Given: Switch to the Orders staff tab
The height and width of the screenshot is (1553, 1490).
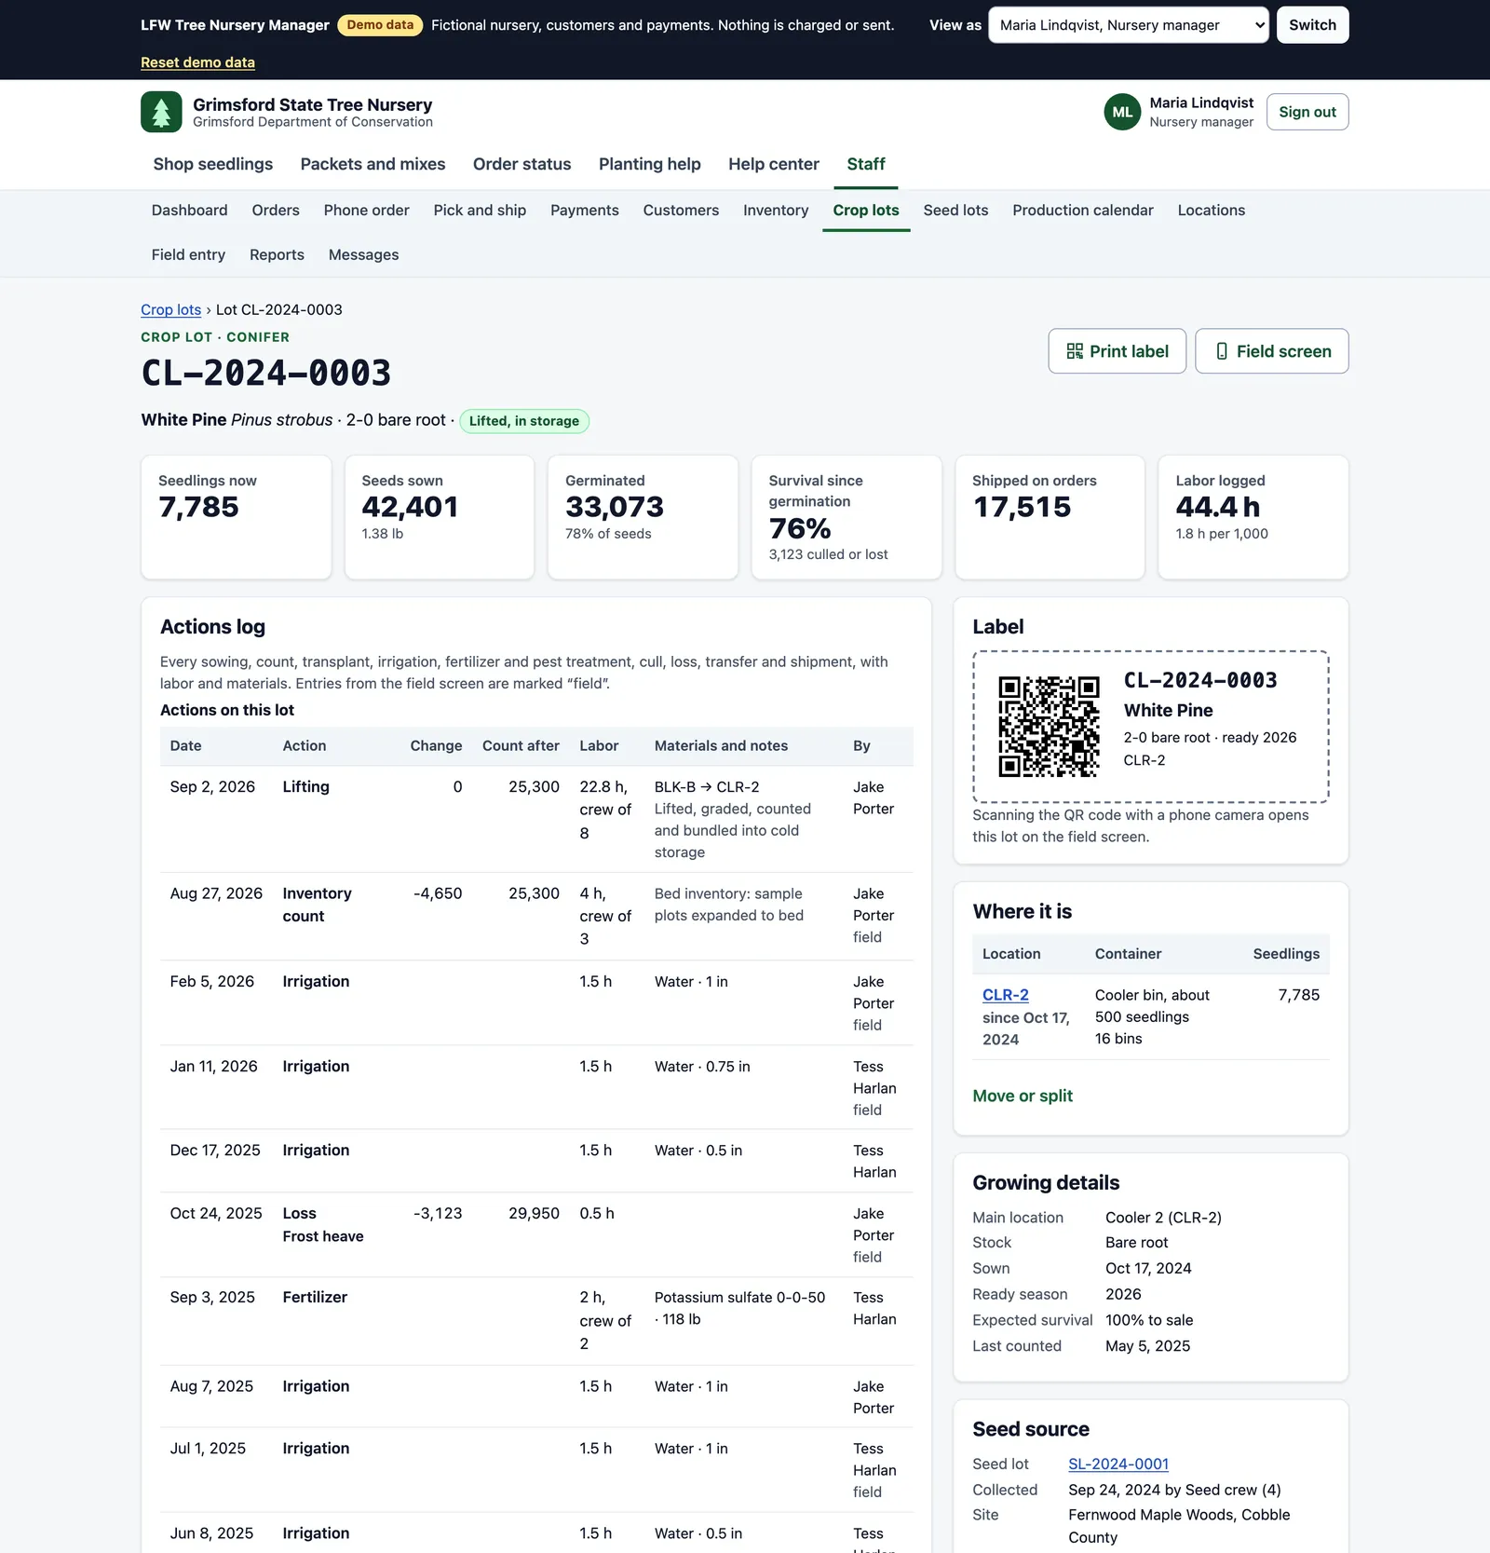Looking at the screenshot, I should tap(276, 211).
